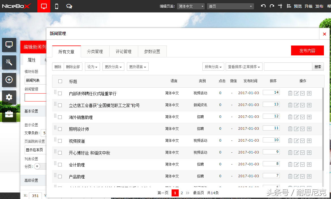Open the chat bubbles icon in top bar

[69, 6]
